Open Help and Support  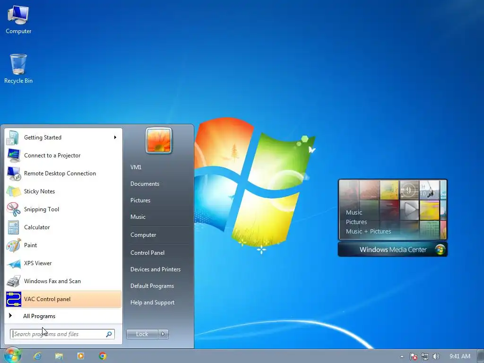[152, 303]
